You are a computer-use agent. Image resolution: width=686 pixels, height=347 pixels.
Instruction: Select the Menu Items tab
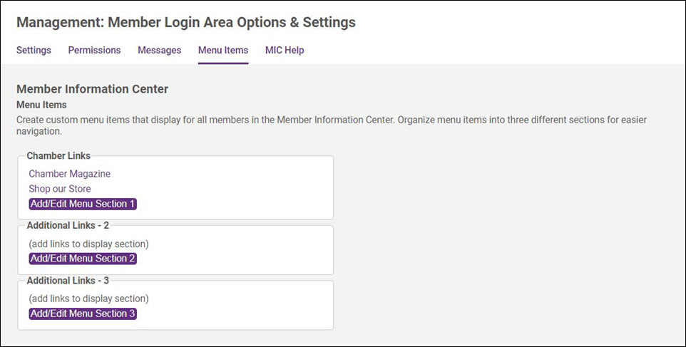pyautogui.click(x=223, y=51)
